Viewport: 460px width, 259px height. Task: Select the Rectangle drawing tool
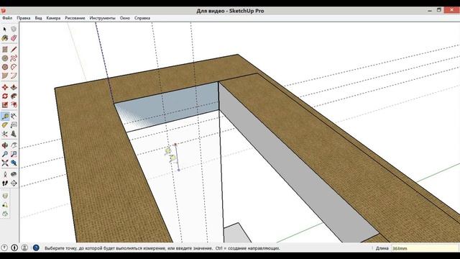click(x=5, y=50)
